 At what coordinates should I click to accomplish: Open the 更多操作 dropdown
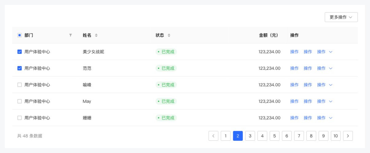(341, 17)
